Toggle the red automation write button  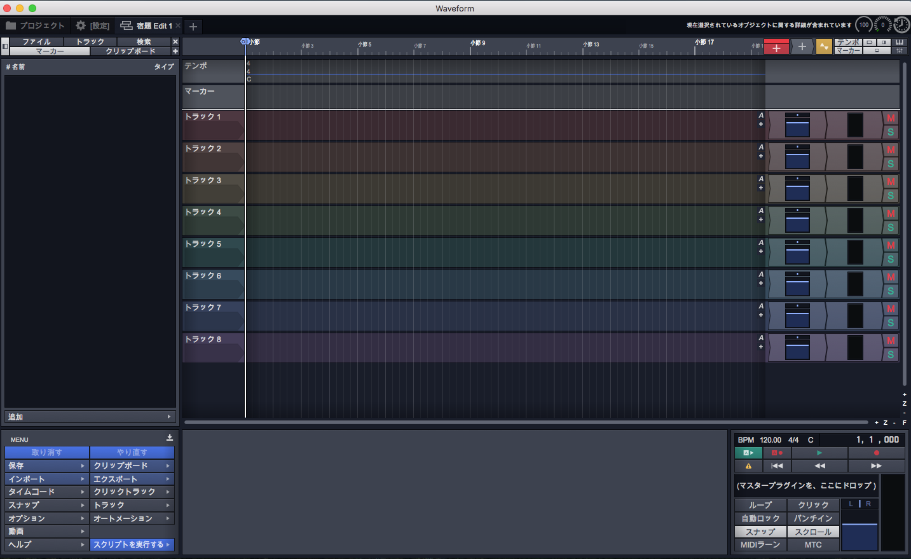777,453
